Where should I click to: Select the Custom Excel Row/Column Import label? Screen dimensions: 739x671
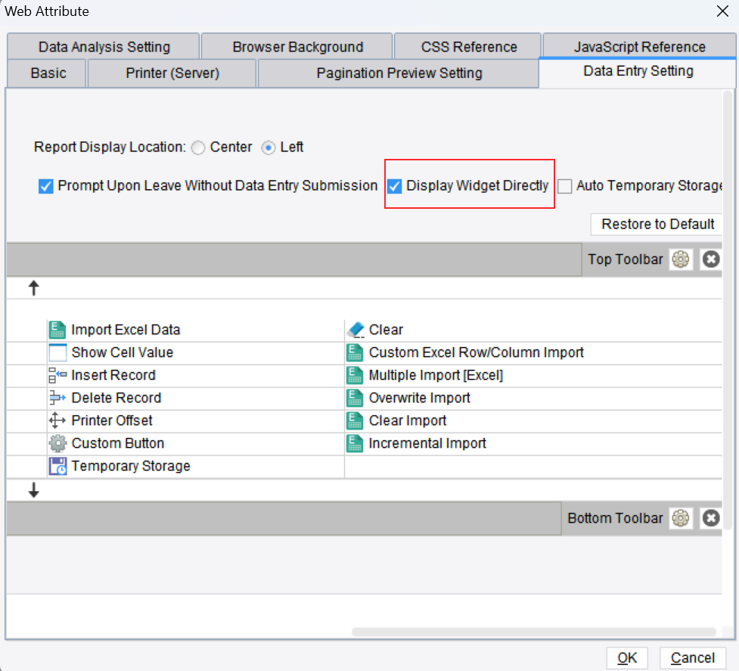click(x=476, y=353)
